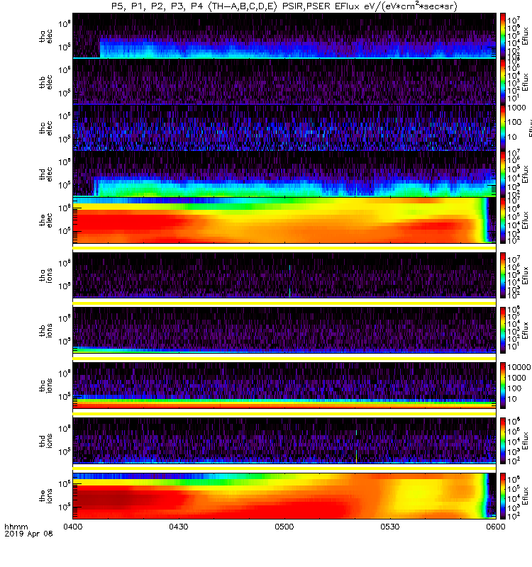Screen dimensions: 532x567
Task: Click inside the tha ions spectrogram panel
Action: tap(284, 275)
